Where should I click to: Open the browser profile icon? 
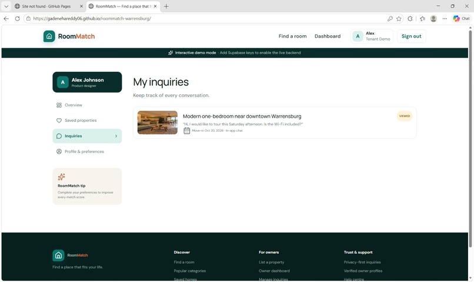pyautogui.click(x=433, y=18)
